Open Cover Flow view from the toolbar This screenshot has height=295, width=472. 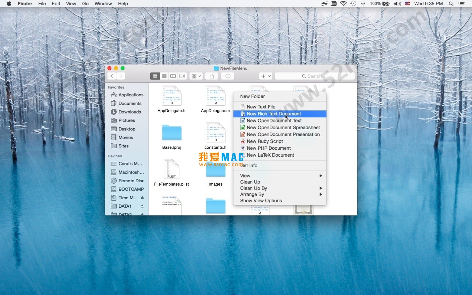tap(182, 76)
